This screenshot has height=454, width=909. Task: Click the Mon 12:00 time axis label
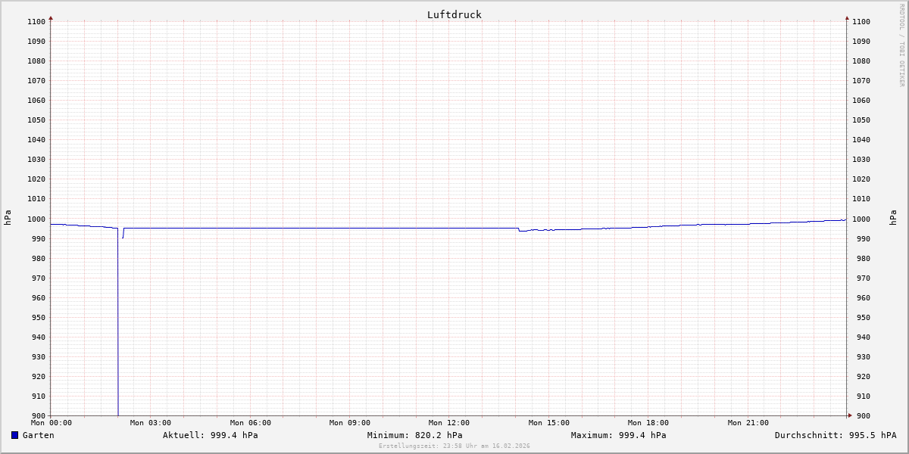[x=449, y=423]
